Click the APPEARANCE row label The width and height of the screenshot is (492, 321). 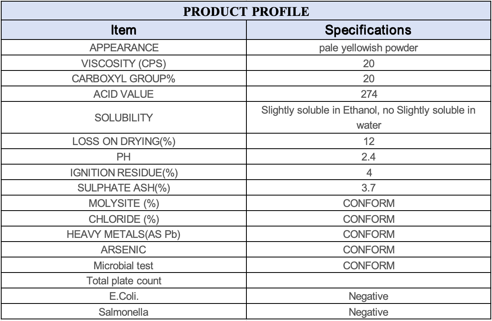click(x=125, y=48)
